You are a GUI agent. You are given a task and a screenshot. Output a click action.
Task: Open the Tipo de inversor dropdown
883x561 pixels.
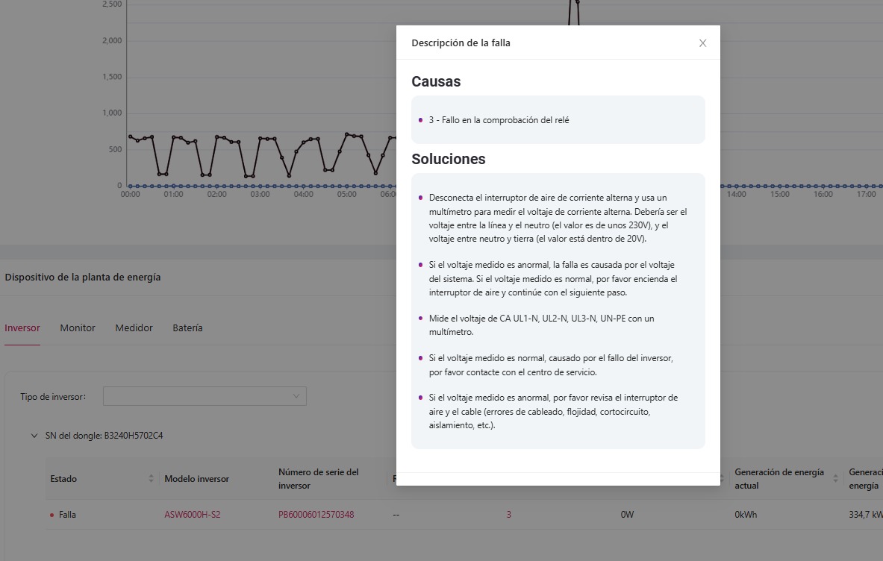(x=205, y=396)
